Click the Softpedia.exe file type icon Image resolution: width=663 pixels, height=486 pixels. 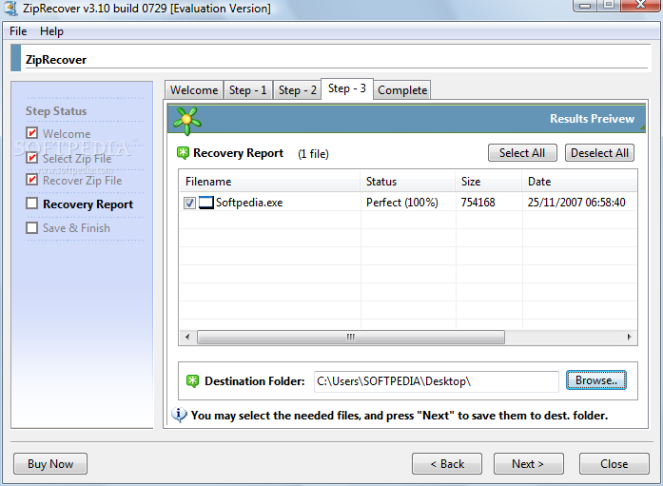[x=205, y=203]
